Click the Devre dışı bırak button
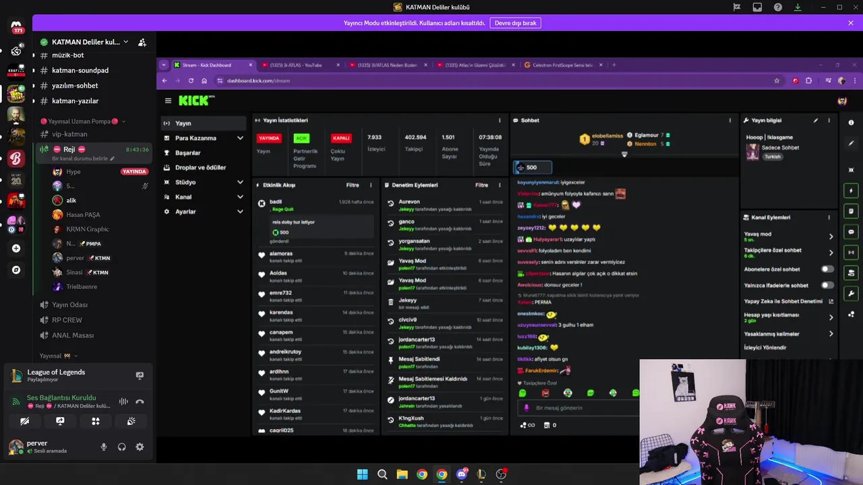The image size is (863, 485). 516,23
